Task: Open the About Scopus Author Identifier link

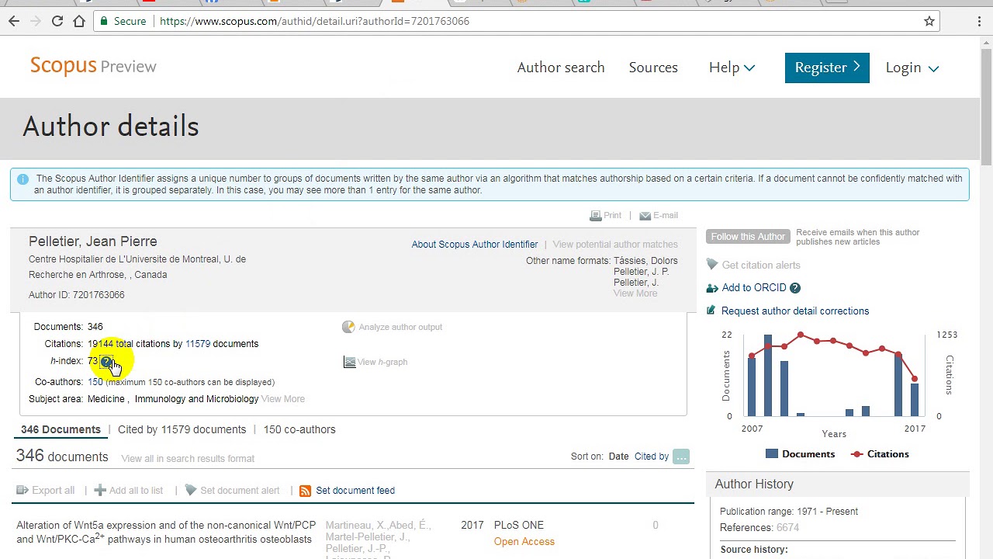Action: (x=474, y=245)
